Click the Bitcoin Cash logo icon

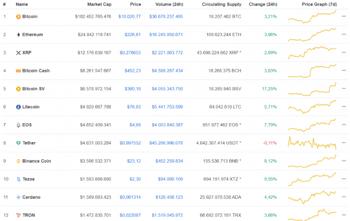18,71
